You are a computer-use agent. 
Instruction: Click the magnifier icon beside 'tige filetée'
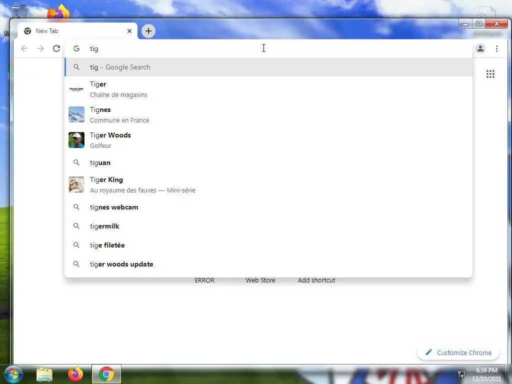coord(76,245)
